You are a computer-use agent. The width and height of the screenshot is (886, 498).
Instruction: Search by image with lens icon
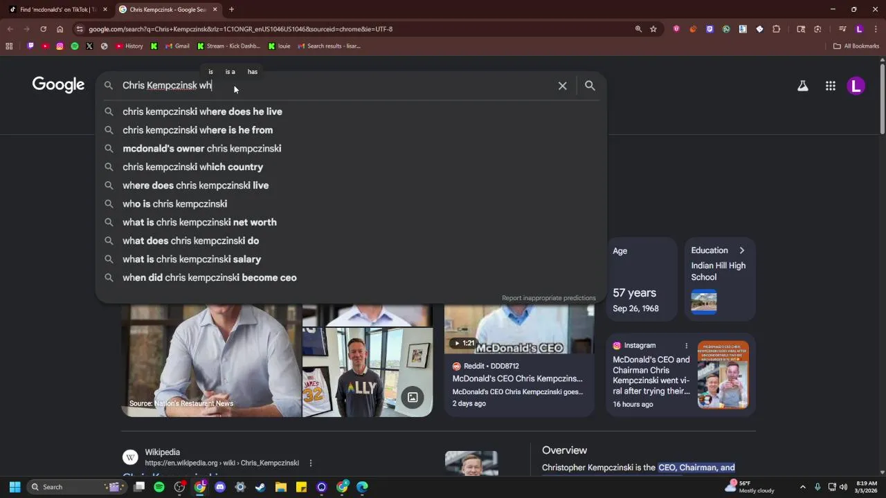pos(413,397)
